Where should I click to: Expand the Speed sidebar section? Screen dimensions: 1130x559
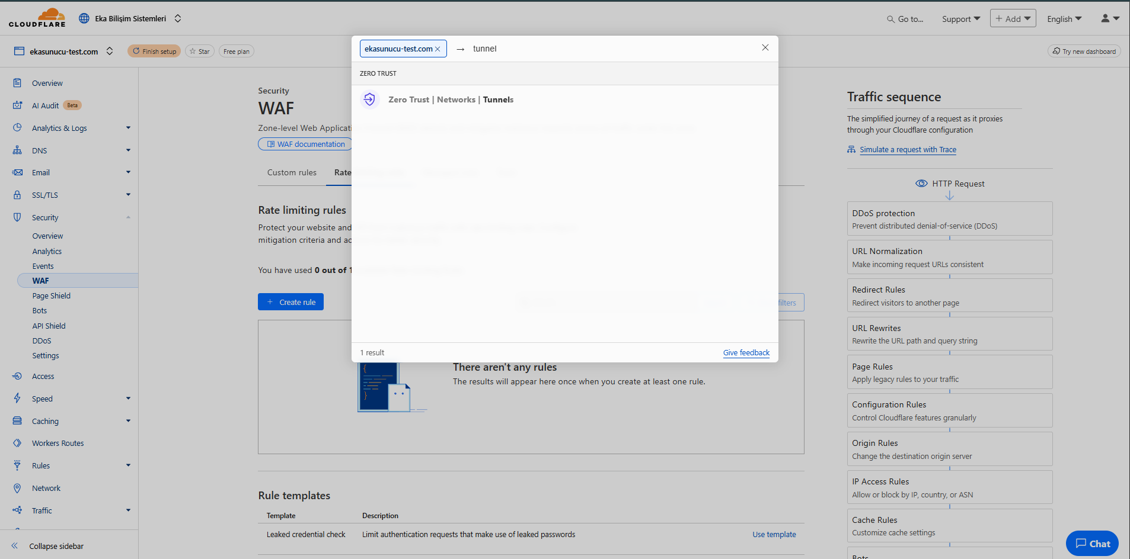click(x=128, y=399)
